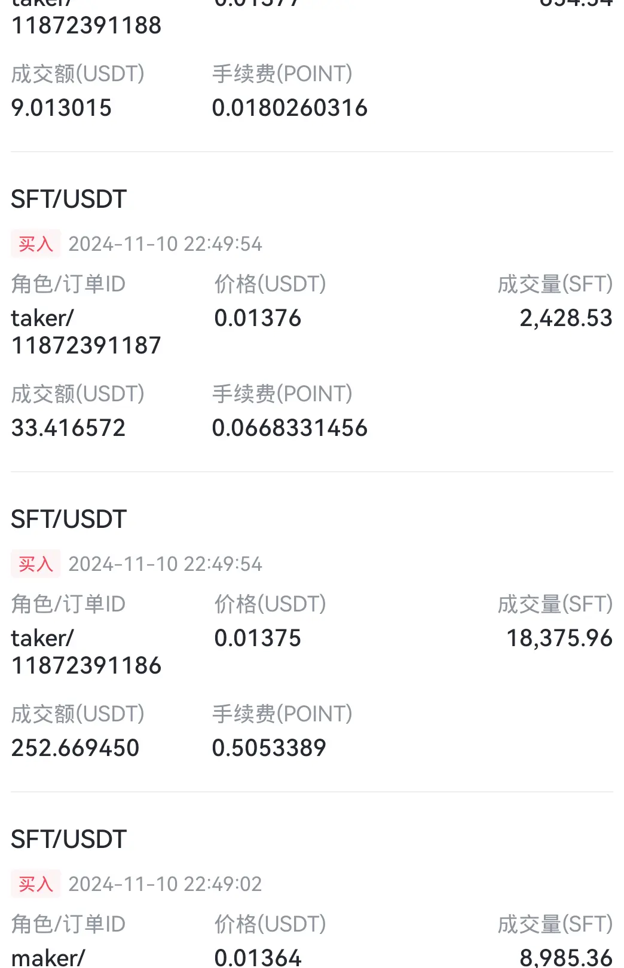
Task: Tap the fee value 0.5053389
Action: [270, 748]
